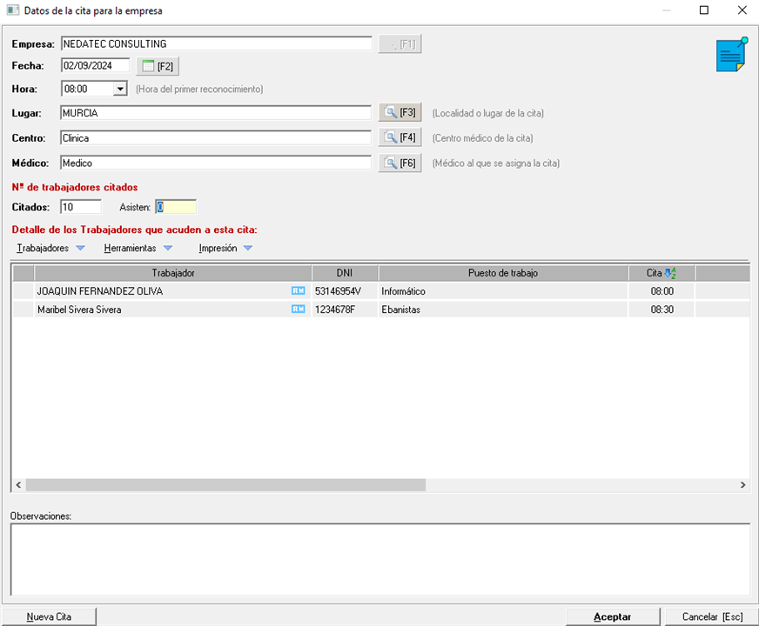The height and width of the screenshot is (626, 759).
Task: Click the disabled F1 company search button
Action: pyautogui.click(x=400, y=44)
